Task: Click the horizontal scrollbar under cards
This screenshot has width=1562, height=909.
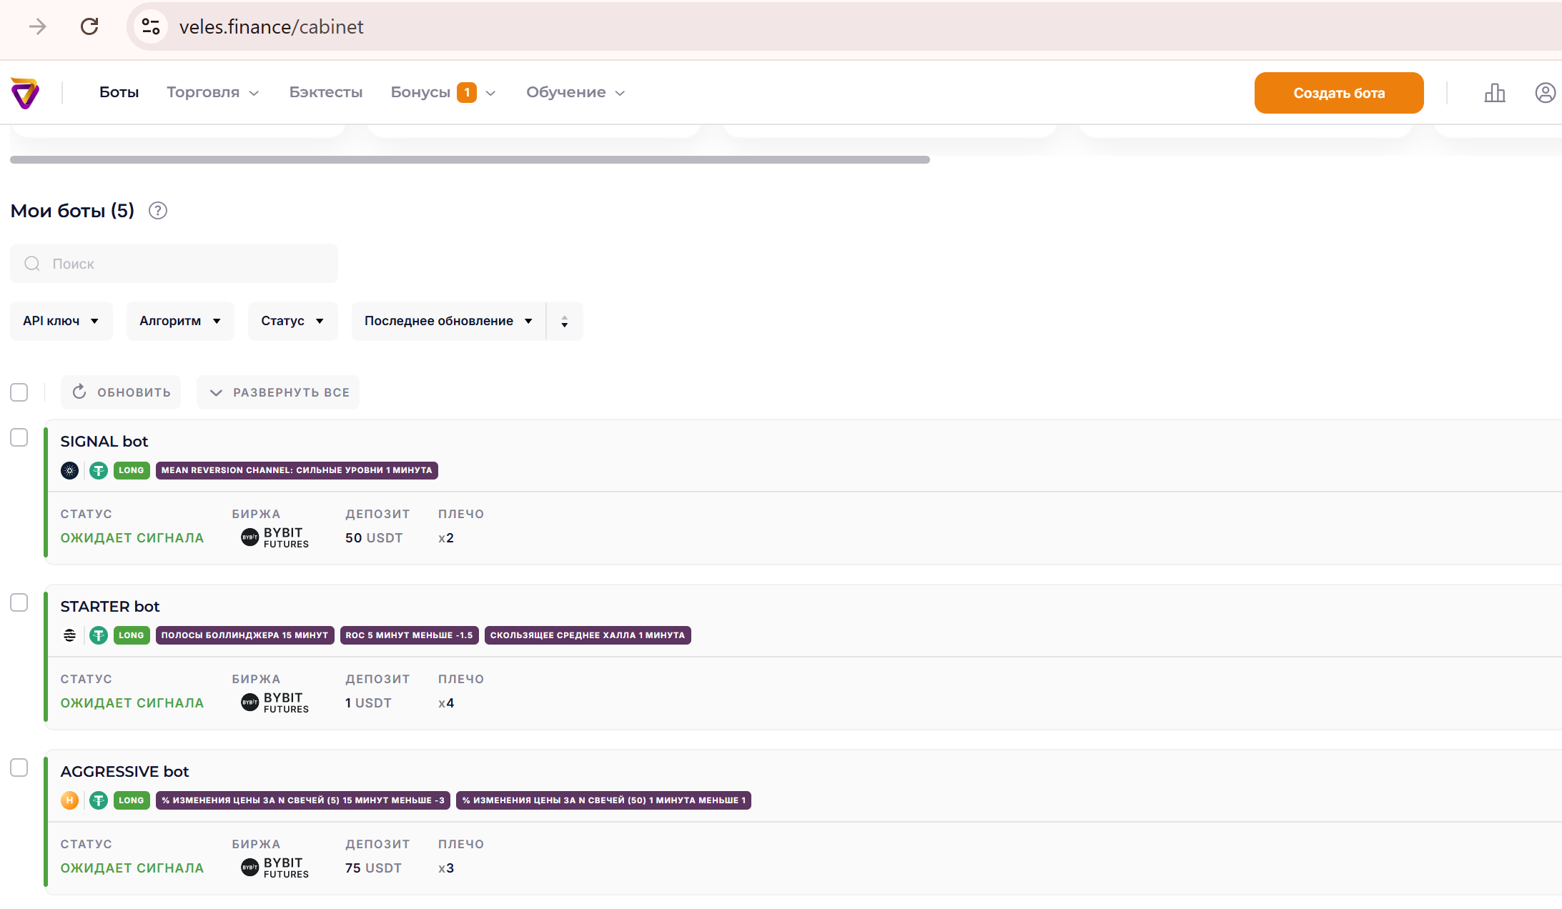Action: point(470,160)
